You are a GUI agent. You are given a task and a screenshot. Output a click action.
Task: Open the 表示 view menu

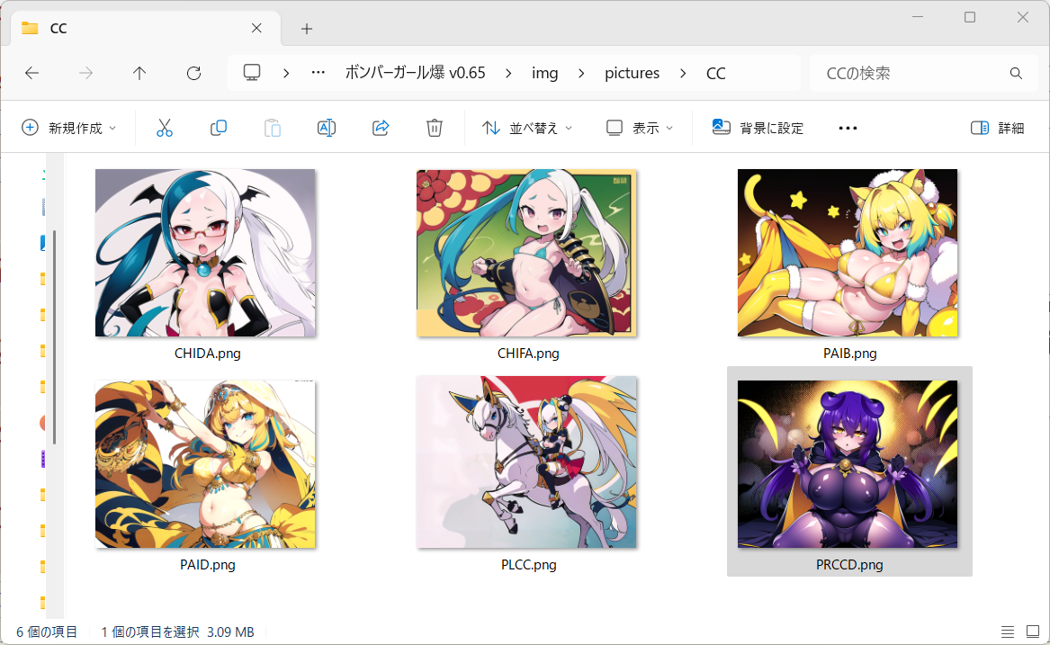coord(640,127)
